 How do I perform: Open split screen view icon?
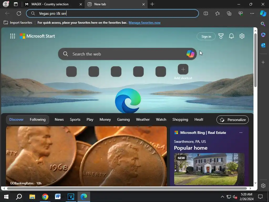tap(206, 13)
